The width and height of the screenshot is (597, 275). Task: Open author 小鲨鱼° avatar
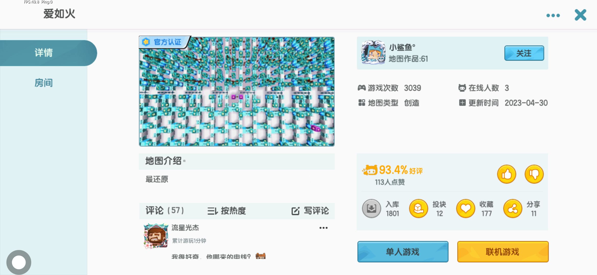373,52
